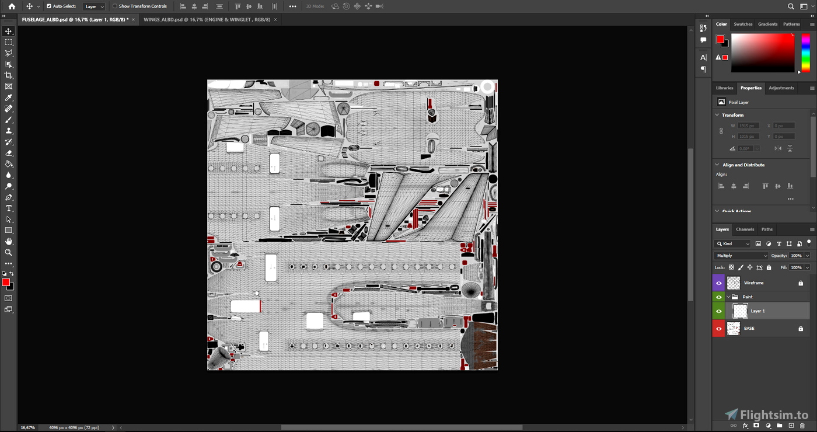Switch to the Paths tab

767,229
